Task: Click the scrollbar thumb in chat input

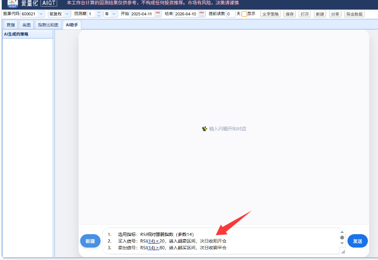Action: (342, 237)
